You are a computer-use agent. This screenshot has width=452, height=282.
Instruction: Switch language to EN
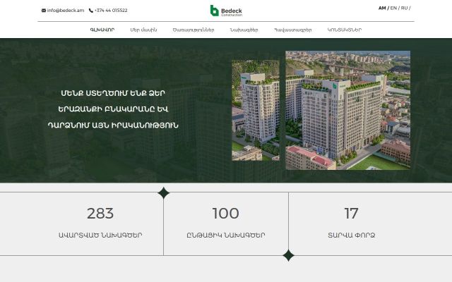393,8
